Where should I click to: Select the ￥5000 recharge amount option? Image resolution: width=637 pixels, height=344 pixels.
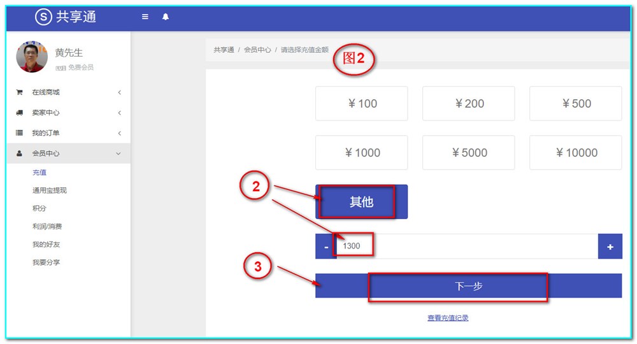tap(468, 153)
